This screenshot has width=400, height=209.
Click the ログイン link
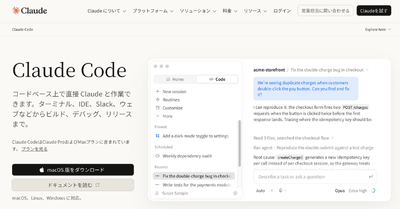click(282, 11)
